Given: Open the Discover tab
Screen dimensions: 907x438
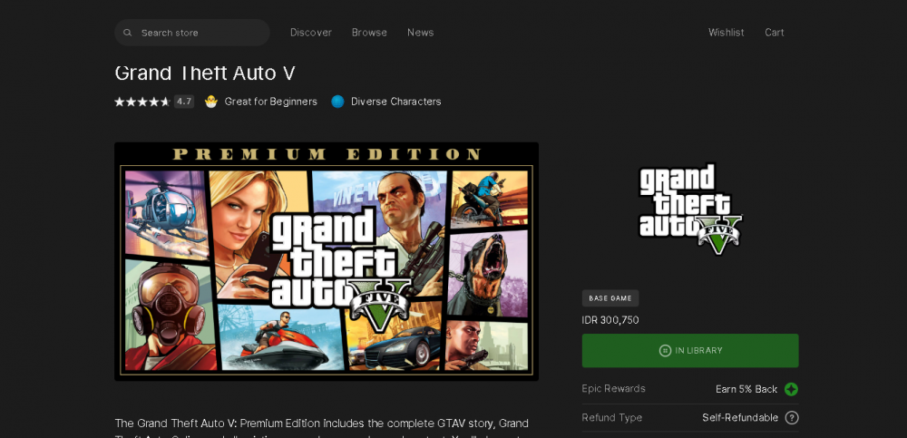Looking at the screenshot, I should click(x=311, y=33).
